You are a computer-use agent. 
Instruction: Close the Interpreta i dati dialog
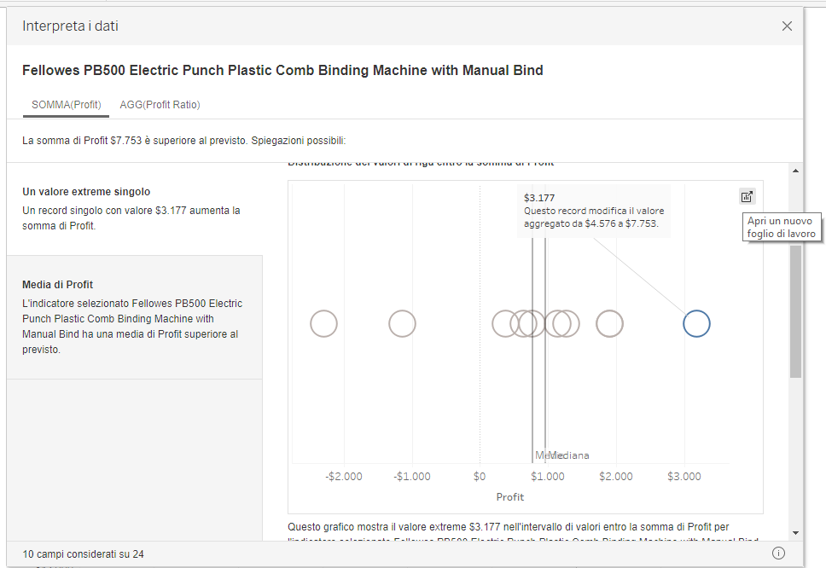[787, 26]
